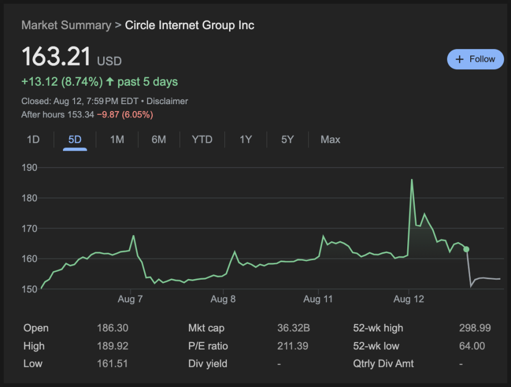
Task: Click the Qtrly Div Amt label
Action: point(383,364)
